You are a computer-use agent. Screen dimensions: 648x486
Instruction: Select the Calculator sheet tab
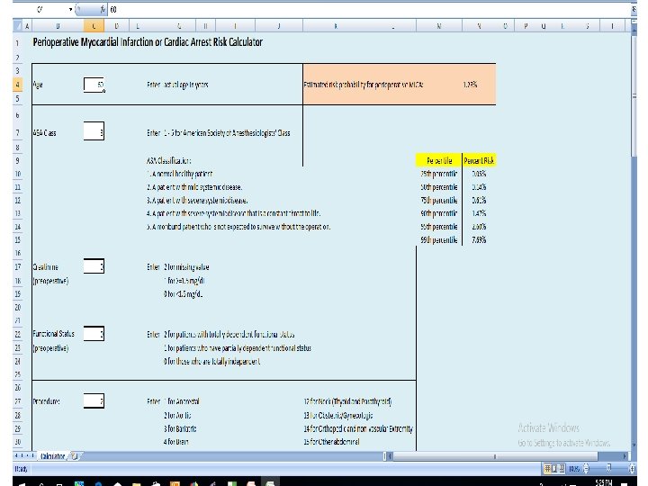[53, 456]
